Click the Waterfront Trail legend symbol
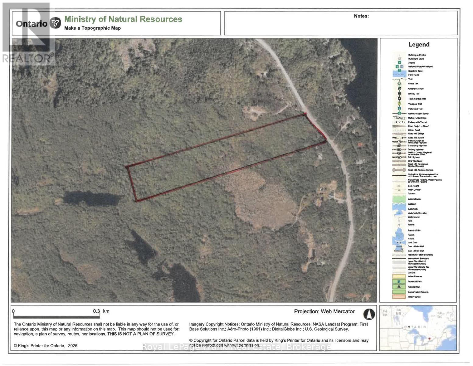473x366 pixels. click(x=399, y=109)
